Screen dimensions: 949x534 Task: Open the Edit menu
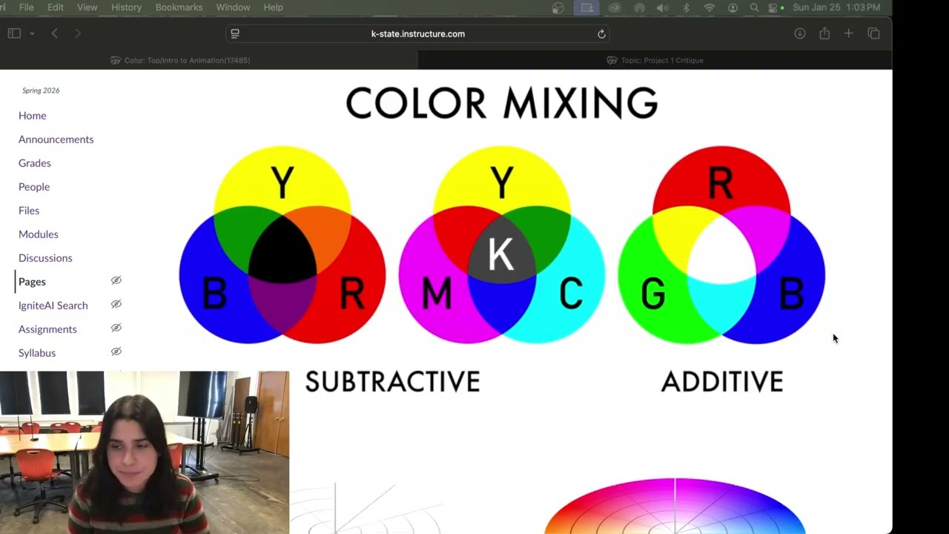pos(56,7)
